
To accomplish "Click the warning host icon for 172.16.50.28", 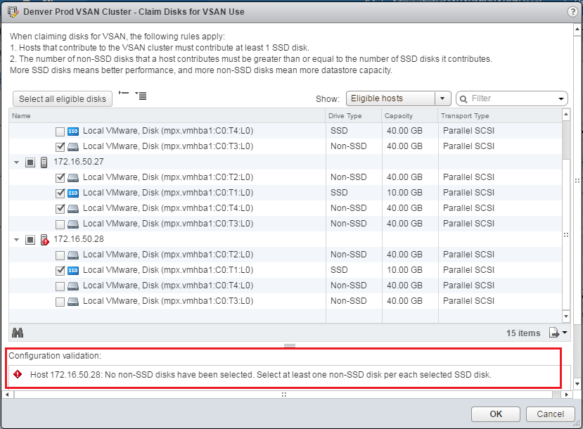I will [45, 239].
